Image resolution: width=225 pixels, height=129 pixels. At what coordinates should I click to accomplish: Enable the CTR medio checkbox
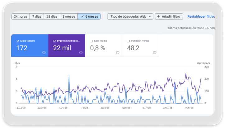point(91,41)
